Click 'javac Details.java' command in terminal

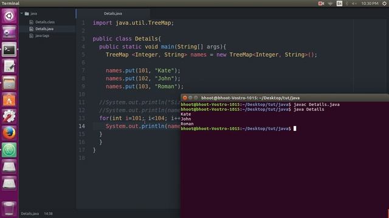click(317, 105)
